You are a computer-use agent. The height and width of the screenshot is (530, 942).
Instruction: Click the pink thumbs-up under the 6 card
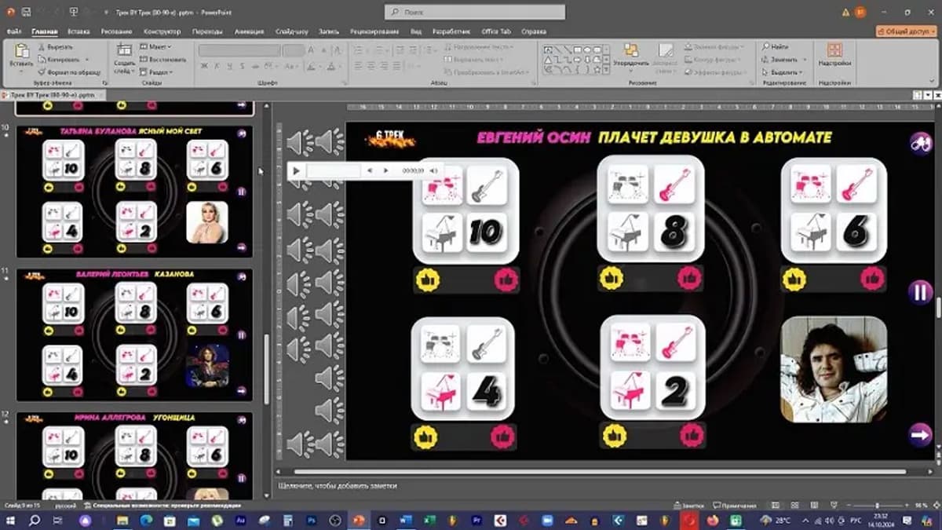871,278
